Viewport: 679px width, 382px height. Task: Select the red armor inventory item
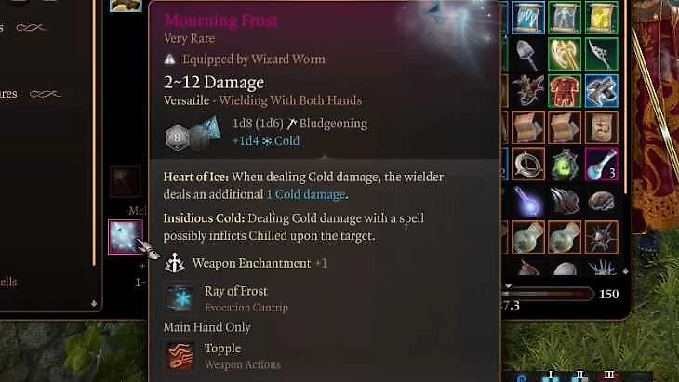565,91
